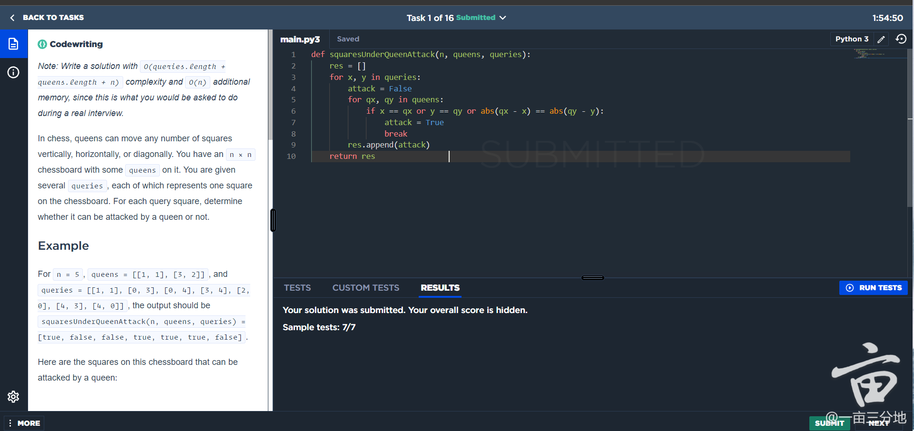The height and width of the screenshot is (431, 914).
Task: Switch to the CUSTOM TESTS tab
Action: pos(366,288)
